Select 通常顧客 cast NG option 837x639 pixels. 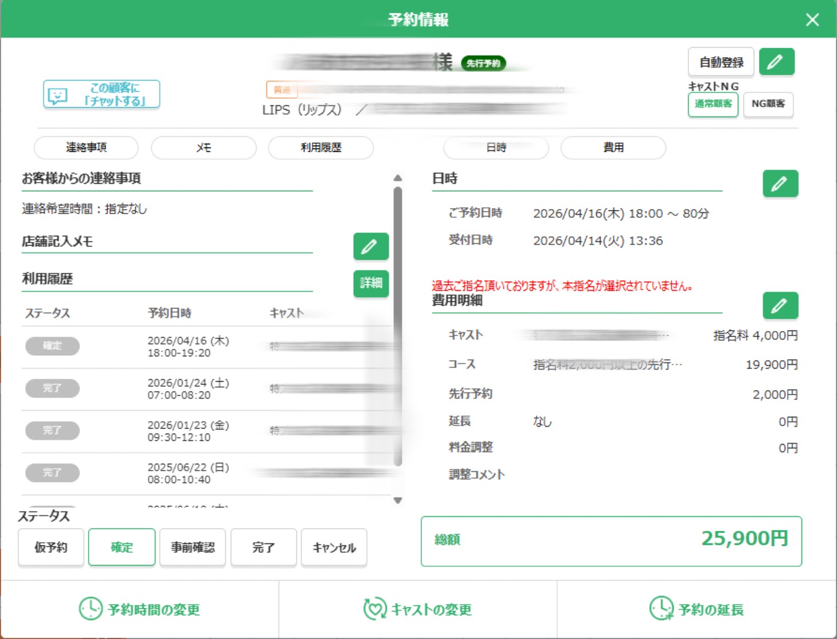712,104
